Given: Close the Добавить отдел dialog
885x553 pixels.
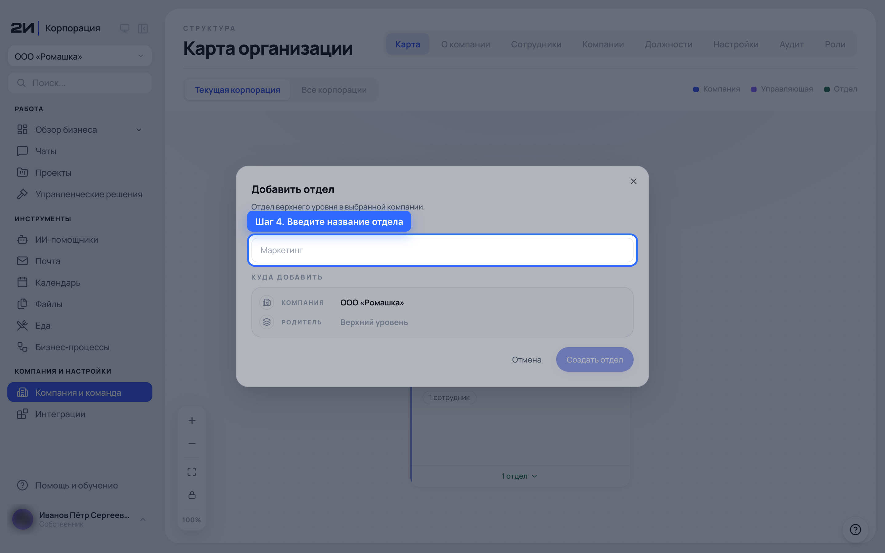Looking at the screenshot, I should click(634, 181).
